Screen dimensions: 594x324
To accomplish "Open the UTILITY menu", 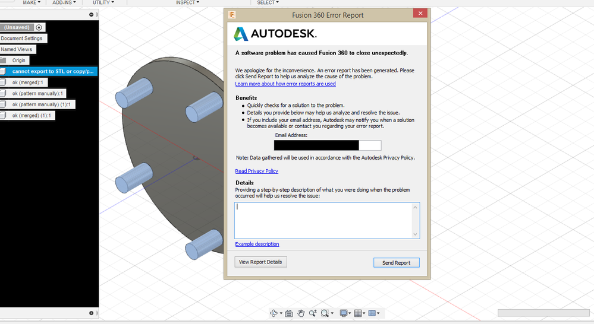I will pyautogui.click(x=103, y=2).
